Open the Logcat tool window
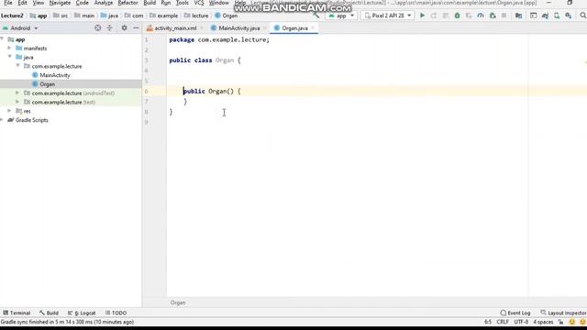Image resolution: width=587 pixels, height=330 pixels. click(x=82, y=313)
